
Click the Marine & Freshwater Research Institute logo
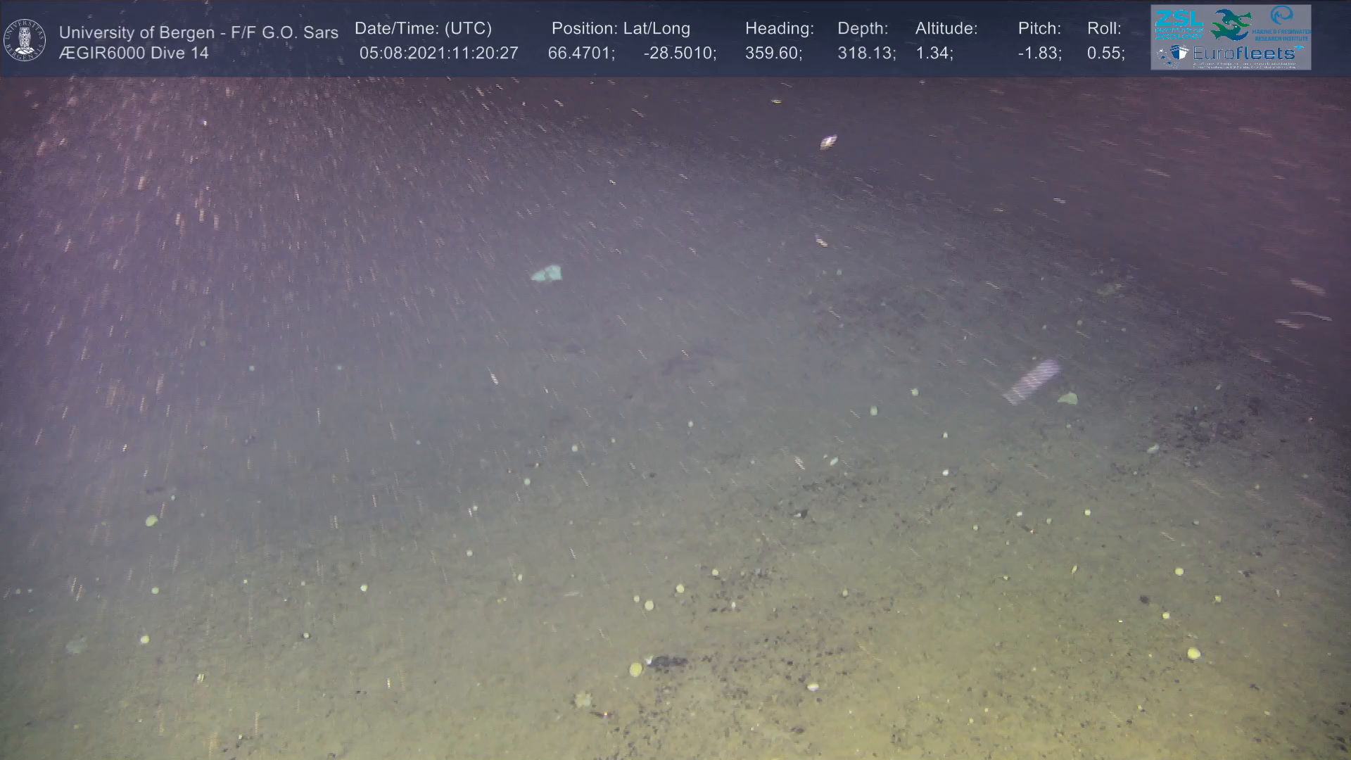tap(1282, 23)
